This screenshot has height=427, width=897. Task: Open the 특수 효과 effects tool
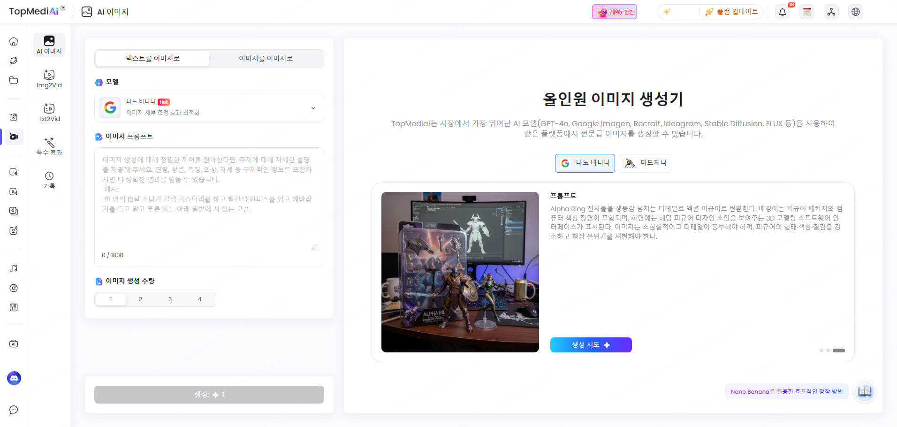point(49,146)
